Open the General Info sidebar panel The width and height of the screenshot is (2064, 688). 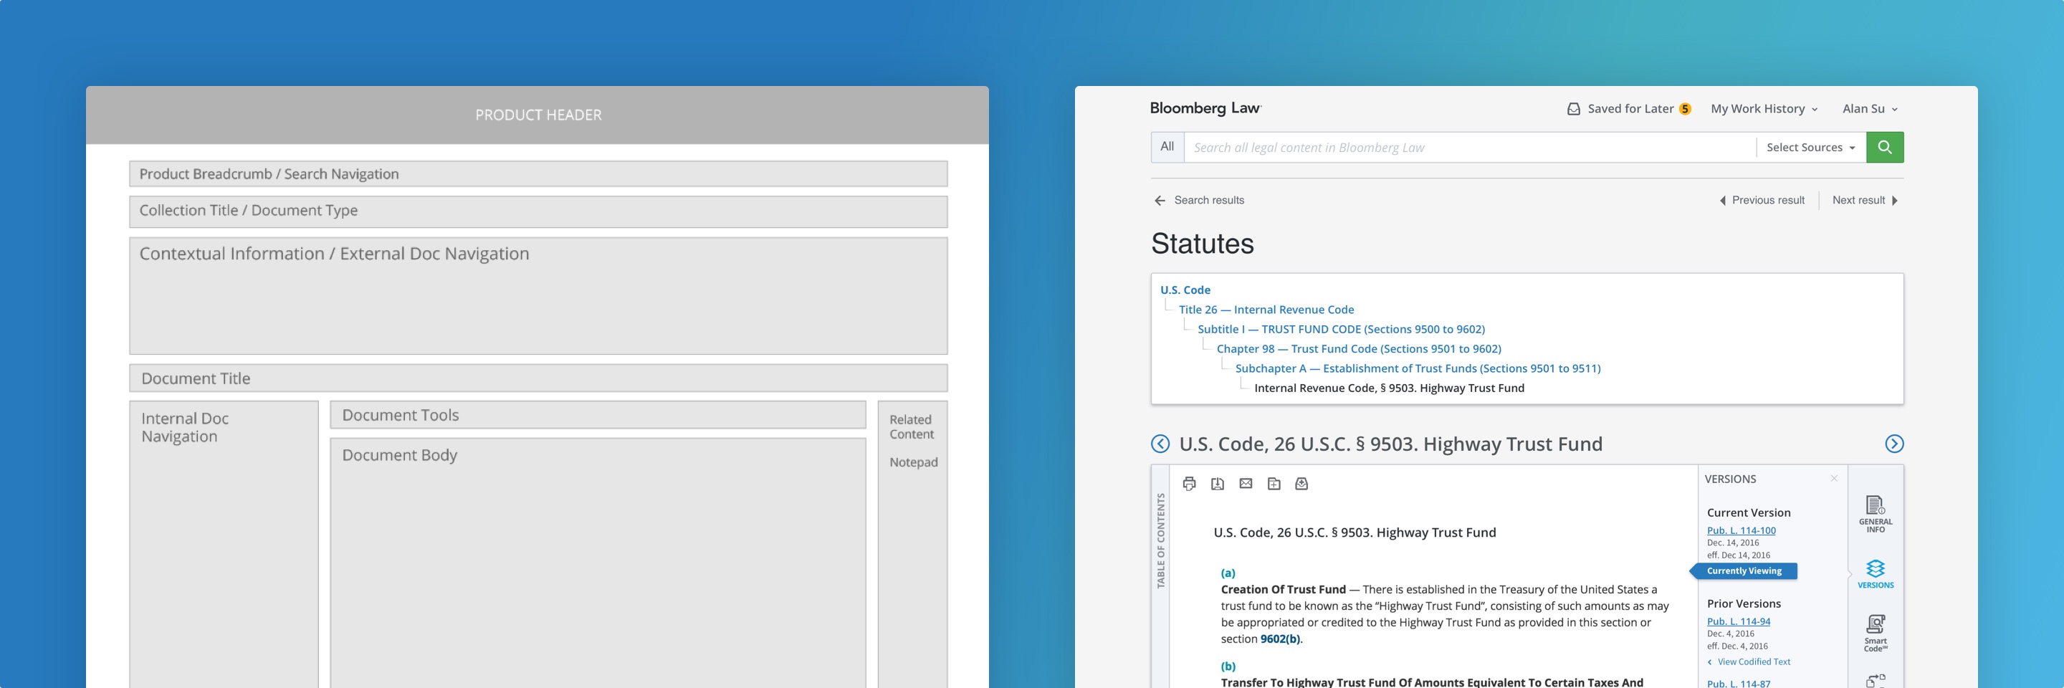(x=1875, y=513)
